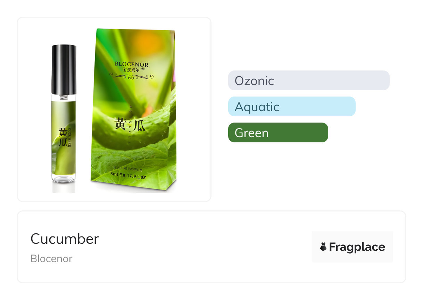Click the 黄瓜 label on the bottle
423x300 pixels.
[63, 137]
